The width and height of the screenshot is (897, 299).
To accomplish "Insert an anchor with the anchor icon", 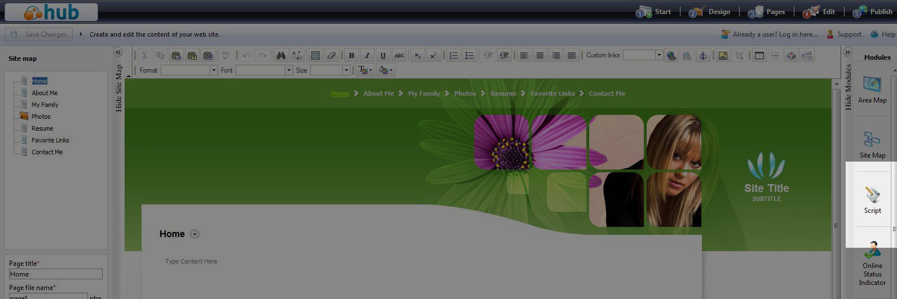I will pyautogui.click(x=702, y=55).
